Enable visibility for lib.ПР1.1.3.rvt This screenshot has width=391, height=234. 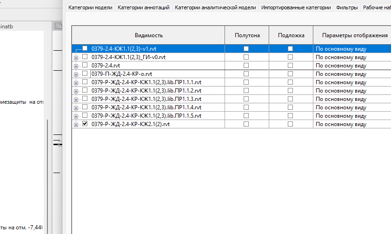coord(85,99)
